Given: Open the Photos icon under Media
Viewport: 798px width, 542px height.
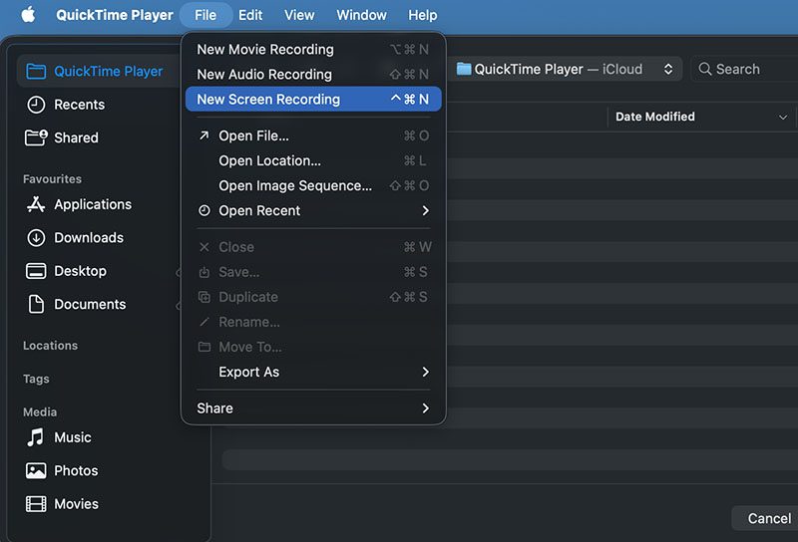Looking at the screenshot, I should pos(36,470).
